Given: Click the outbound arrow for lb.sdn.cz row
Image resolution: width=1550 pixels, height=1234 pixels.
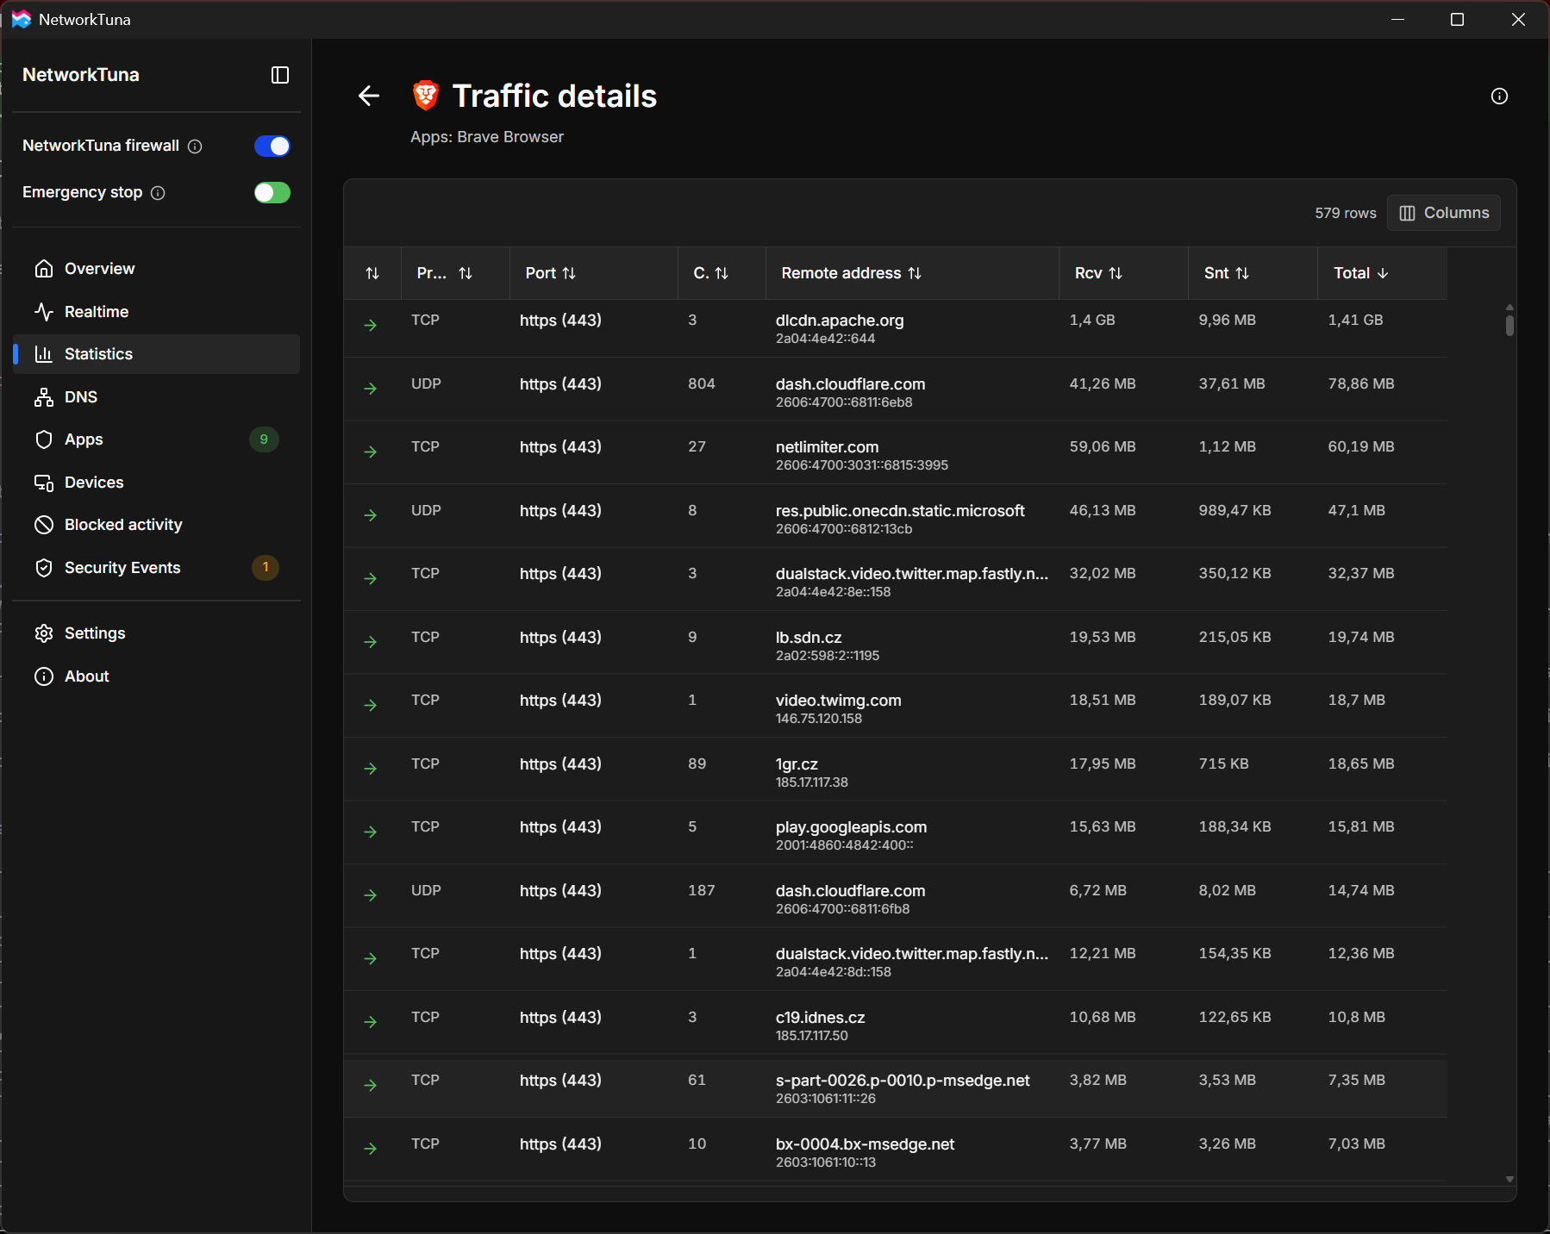Looking at the screenshot, I should [x=371, y=642].
